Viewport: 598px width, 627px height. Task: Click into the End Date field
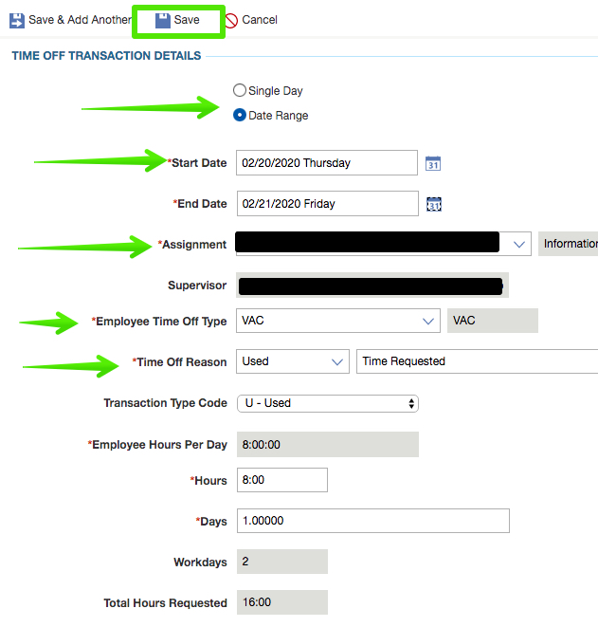328,204
